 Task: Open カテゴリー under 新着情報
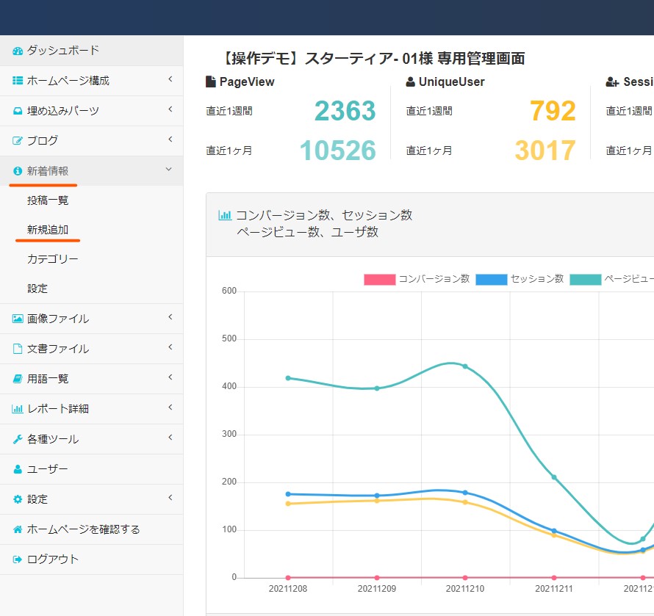pyautogui.click(x=52, y=259)
